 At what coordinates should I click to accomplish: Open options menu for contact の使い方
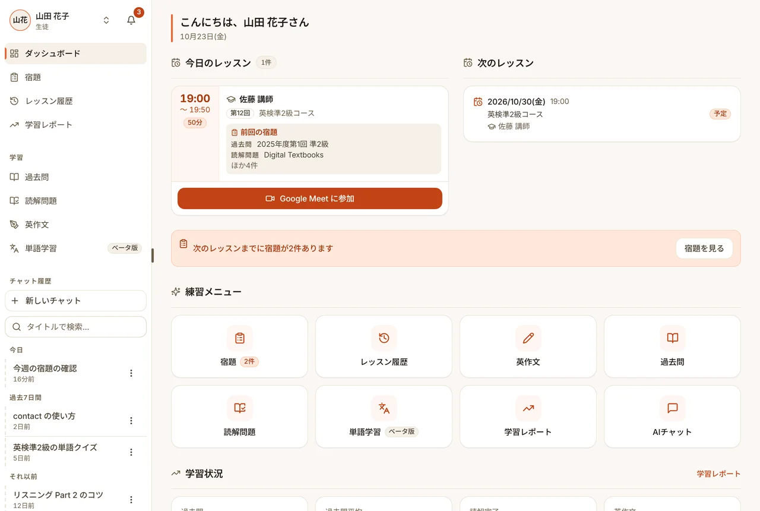[x=131, y=421]
